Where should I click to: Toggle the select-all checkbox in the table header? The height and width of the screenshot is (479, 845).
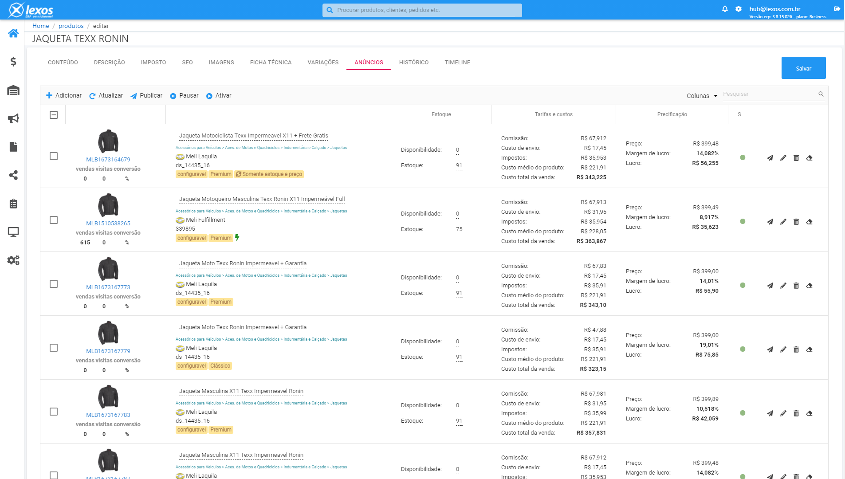pyautogui.click(x=54, y=115)
